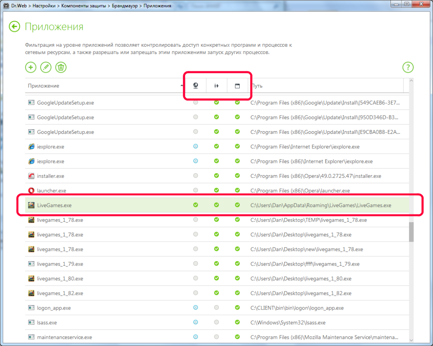The height and width of the screenshot is (346, 433).
Task: Click path C:\Windows\System32\lsass.exe
Action: [288, 322]
